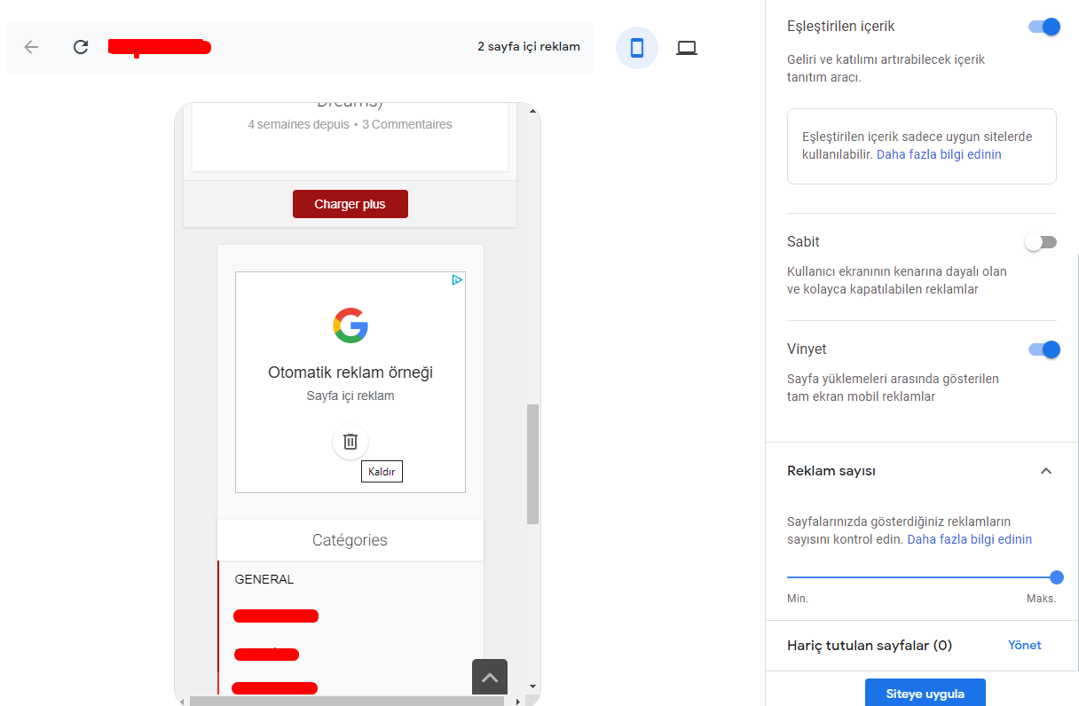
Task: Click Siteye uygula button
Action: tap(925, 693)
